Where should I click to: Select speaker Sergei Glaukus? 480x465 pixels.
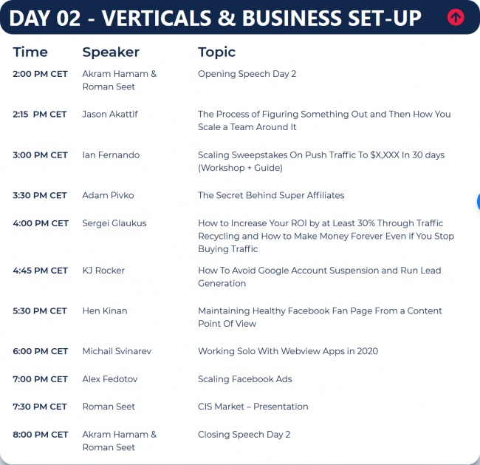114,223
